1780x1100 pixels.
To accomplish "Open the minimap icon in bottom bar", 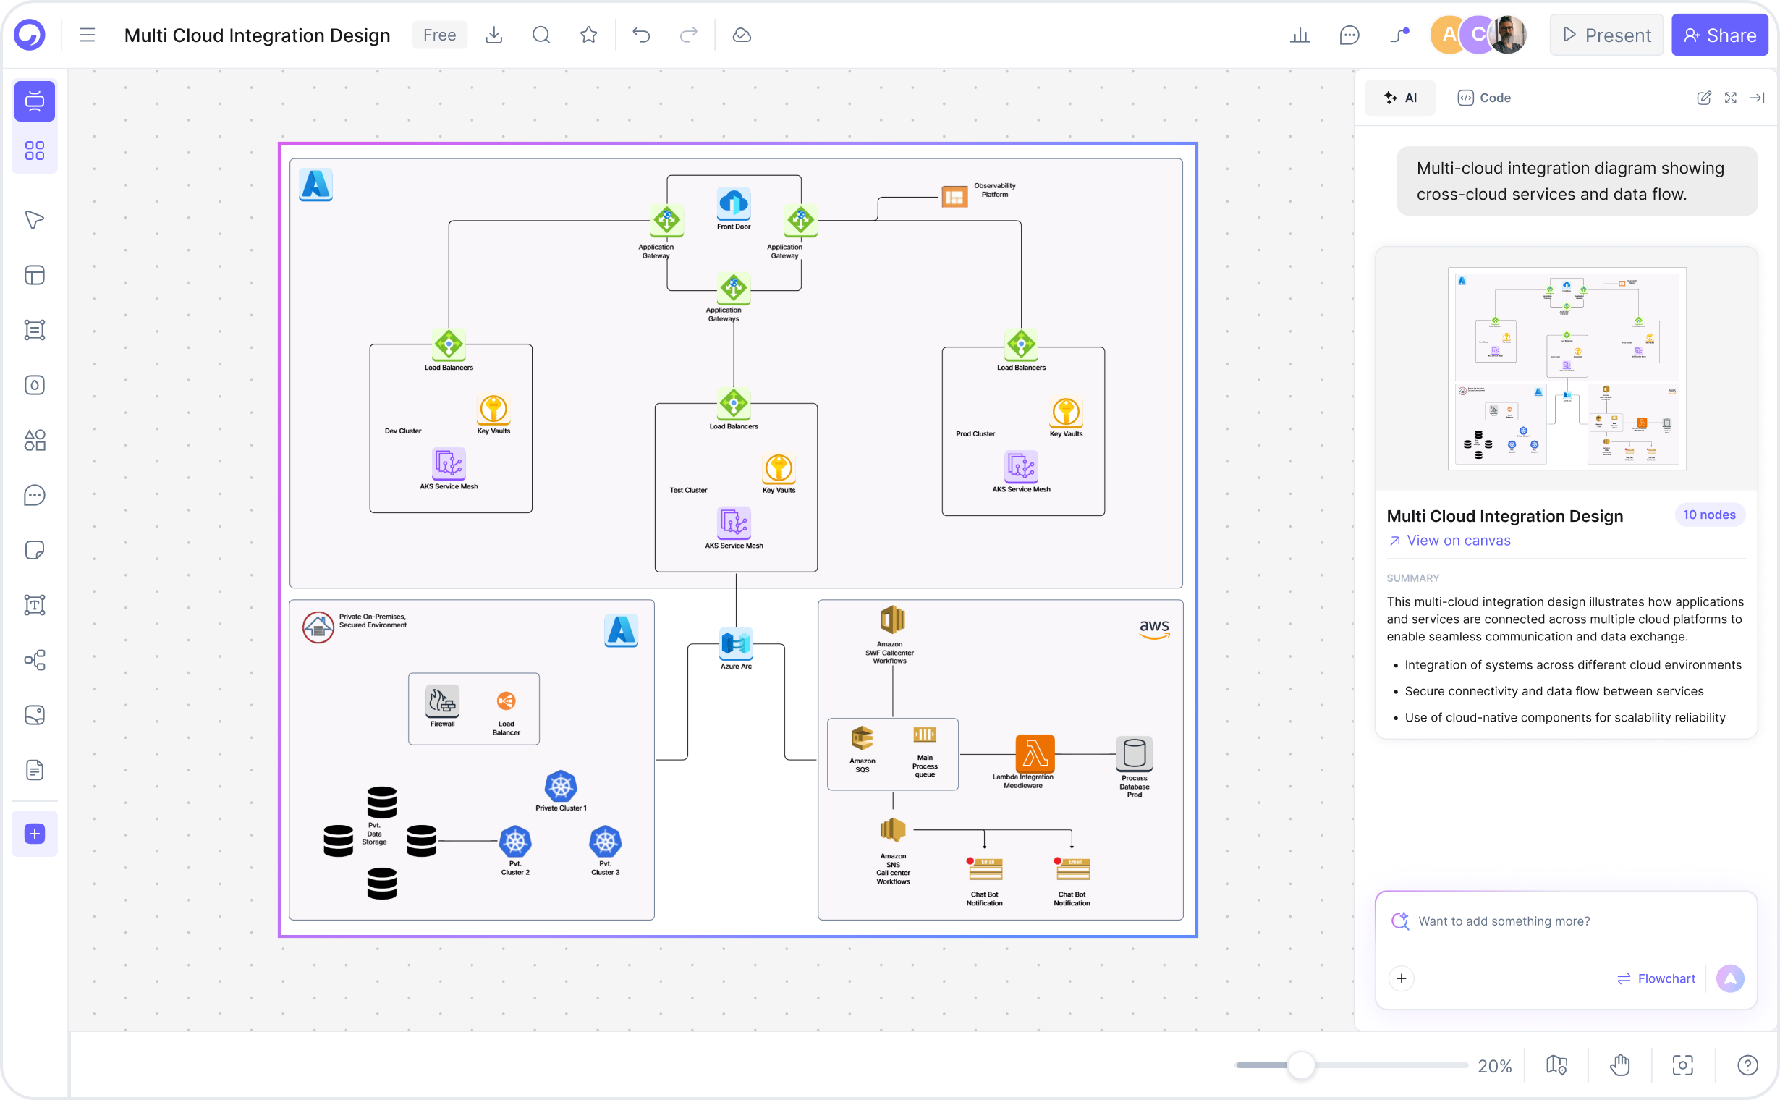I will coord(1556,1065).
